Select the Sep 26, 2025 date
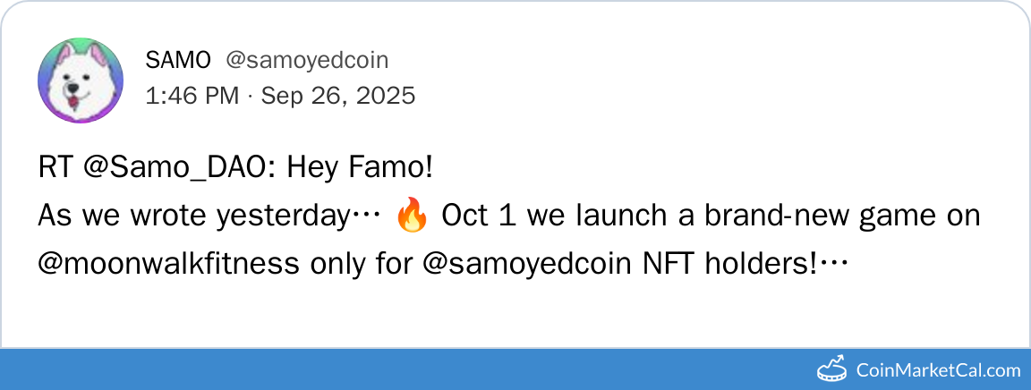The width and height of the screenshot is (1031, 390). pos(337,95)
